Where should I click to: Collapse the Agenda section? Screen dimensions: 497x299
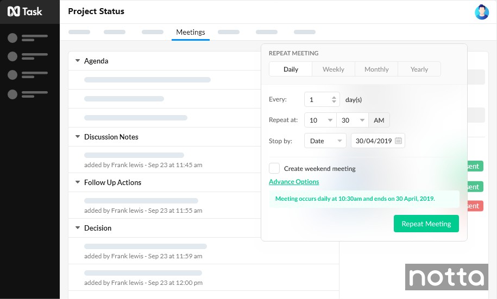coord(78,61)
